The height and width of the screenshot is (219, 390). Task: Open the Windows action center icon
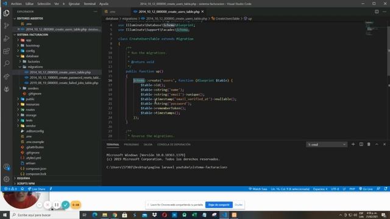(x=384, y=215)
